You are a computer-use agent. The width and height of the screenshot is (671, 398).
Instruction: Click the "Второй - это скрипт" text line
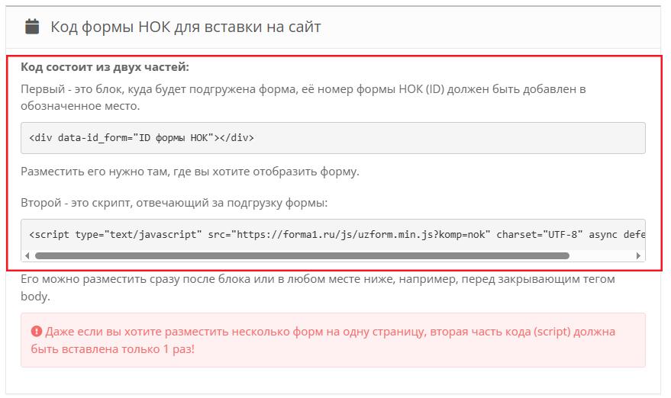point(173,203)
